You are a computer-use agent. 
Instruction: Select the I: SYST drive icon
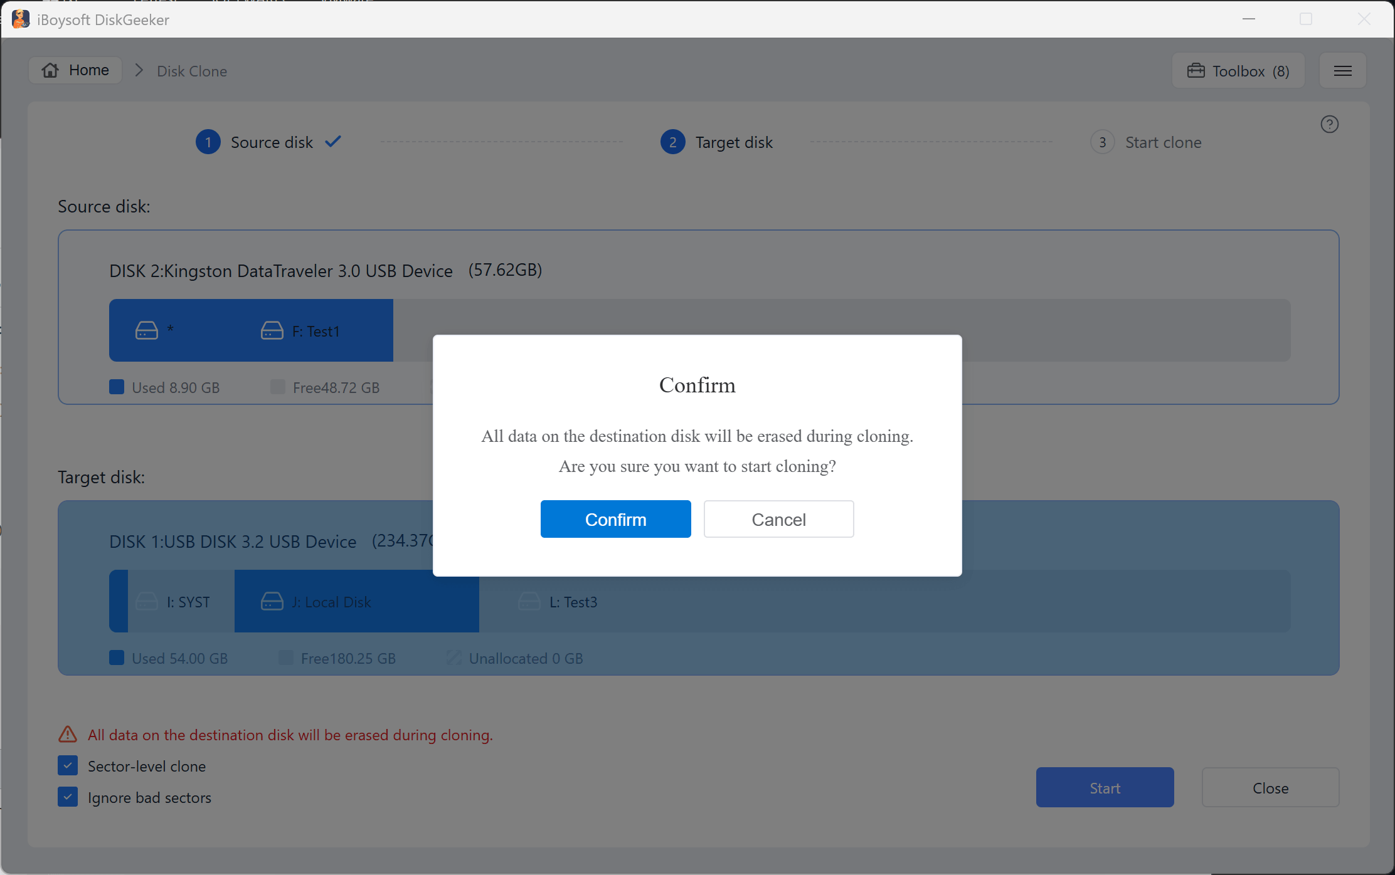coord(147,601)
